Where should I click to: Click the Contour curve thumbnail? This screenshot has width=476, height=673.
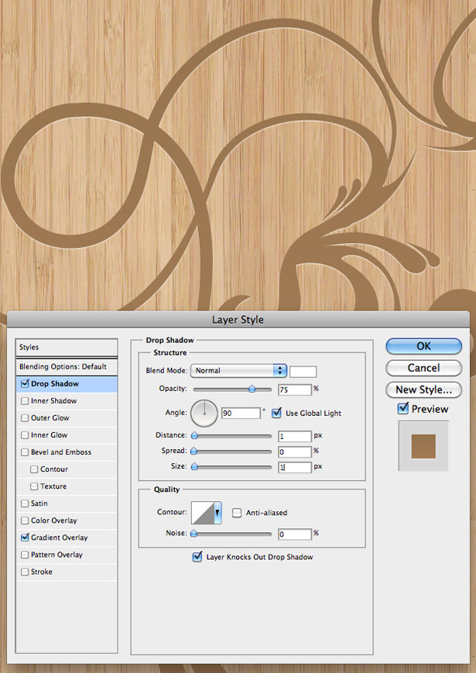click(203, 513)
